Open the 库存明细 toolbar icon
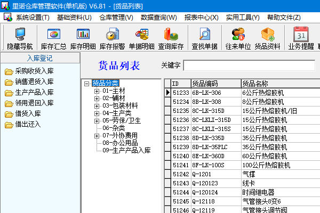 [x=83, y=38]
